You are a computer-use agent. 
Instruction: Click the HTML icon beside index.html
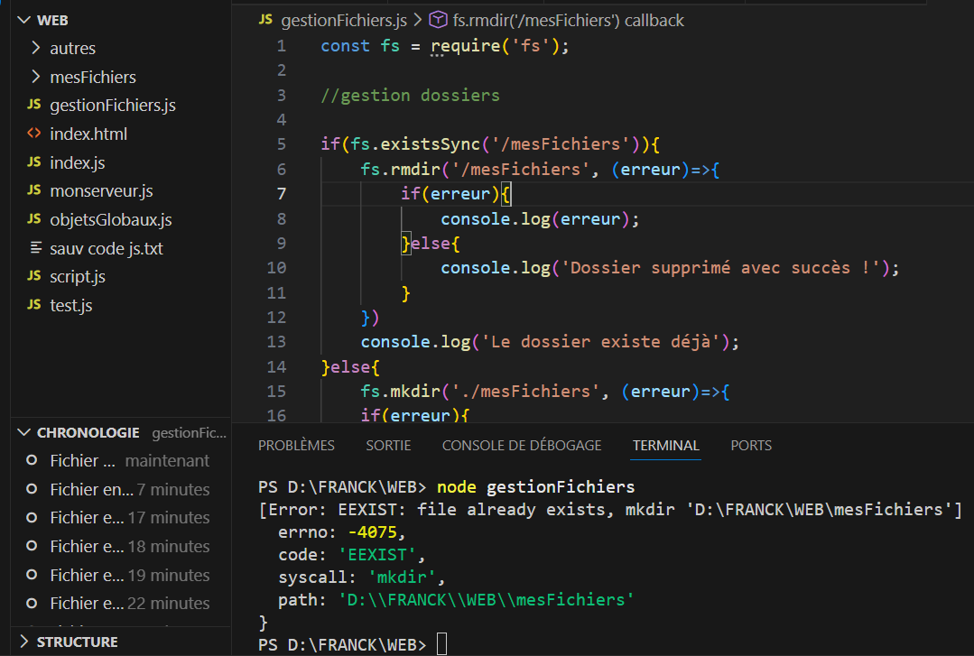[34, 134]
